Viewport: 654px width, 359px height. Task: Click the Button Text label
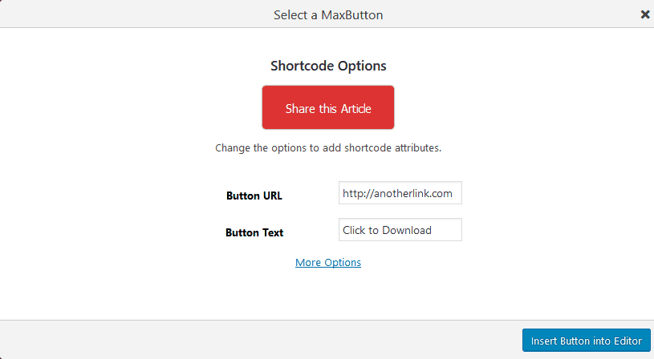pyautogui.click(x=254, y=232)
